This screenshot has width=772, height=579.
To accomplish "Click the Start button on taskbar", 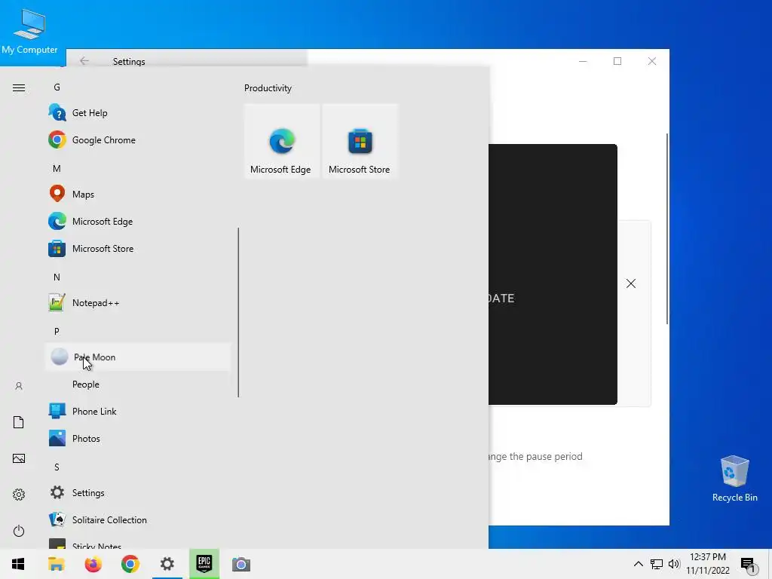I will [x=18, y=564].
